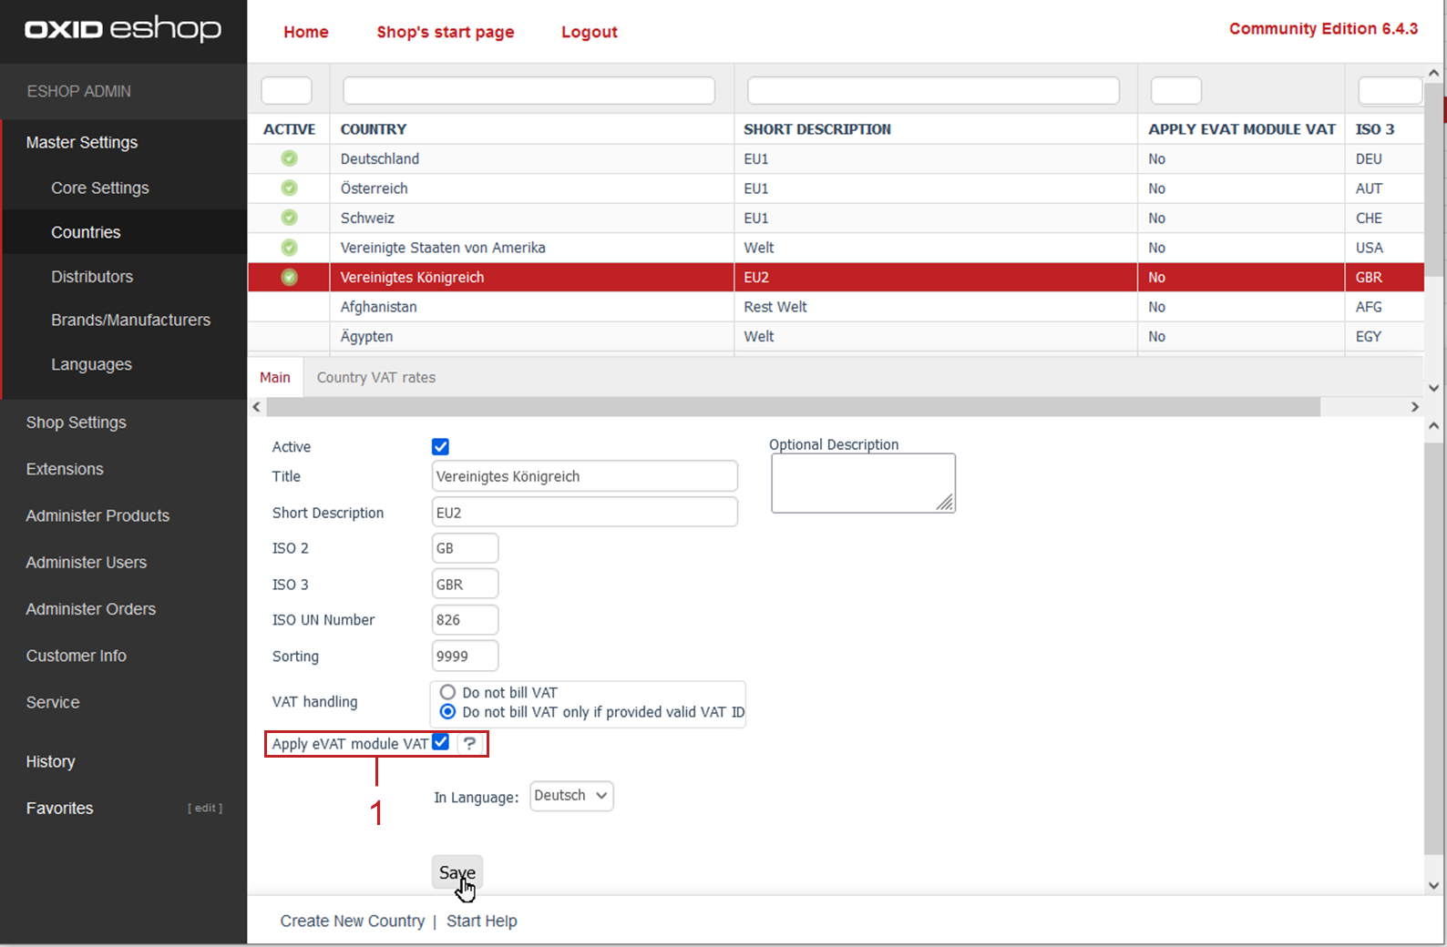Click the OXID eShop logo

coord(123,30)
